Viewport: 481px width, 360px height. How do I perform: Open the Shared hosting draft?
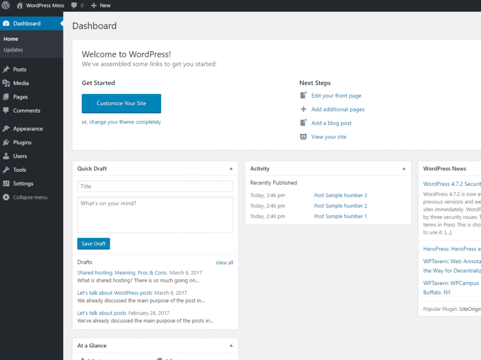pos(122,272)
